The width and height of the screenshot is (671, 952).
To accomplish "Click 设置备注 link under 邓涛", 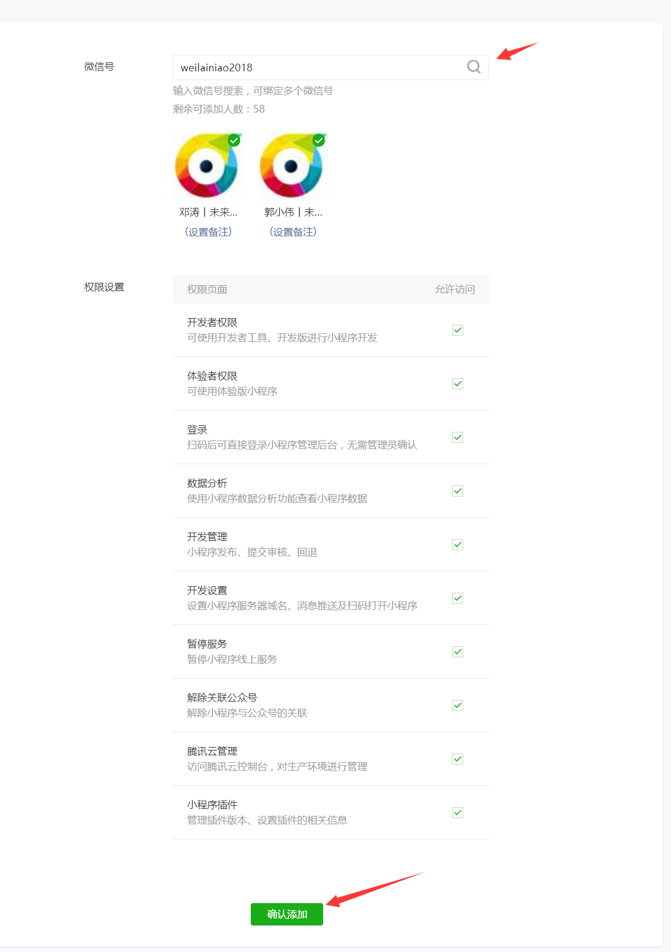I will pyautogui.click(x=208, y=232).
